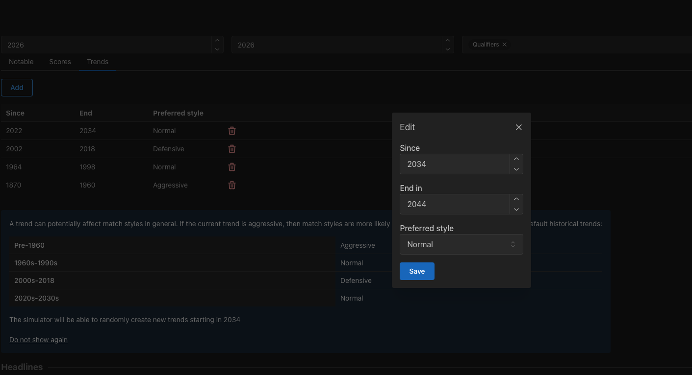Select the 2022 Since cell
The width and height of the screenshot is (692, 375).
14,131
